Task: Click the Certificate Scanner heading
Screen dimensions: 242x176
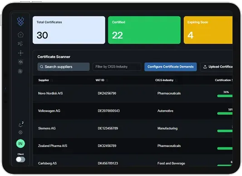Action: 54,57
